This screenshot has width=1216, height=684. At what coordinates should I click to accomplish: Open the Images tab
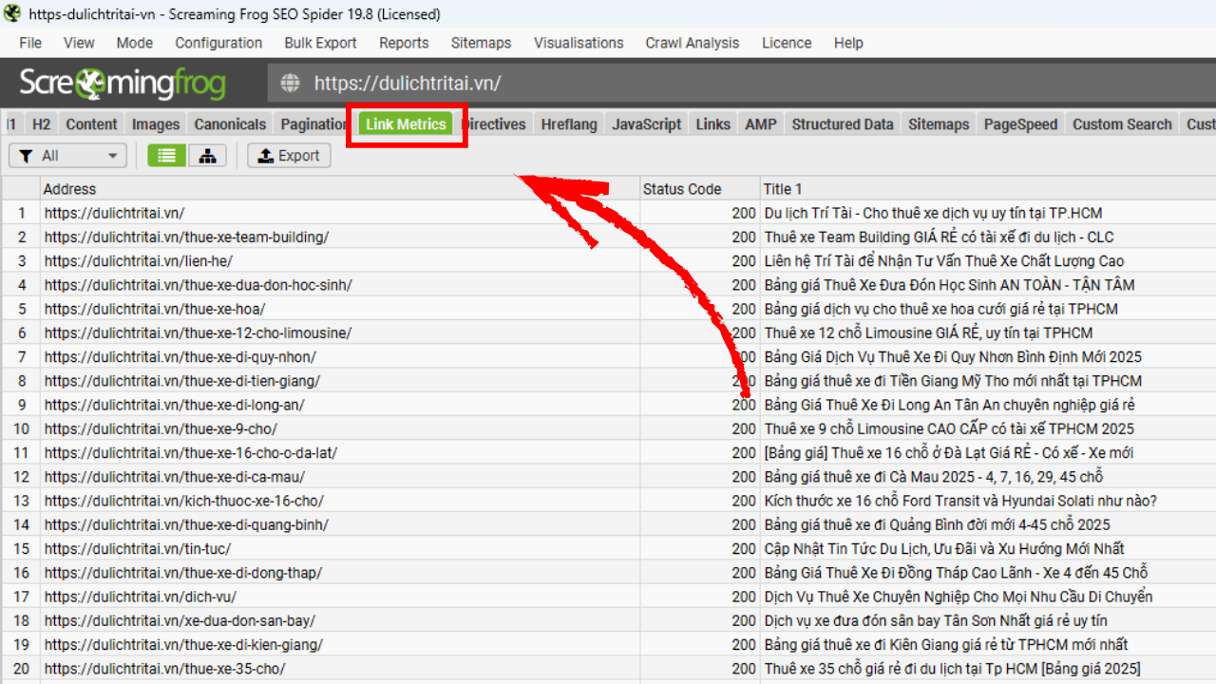[155, 123]
